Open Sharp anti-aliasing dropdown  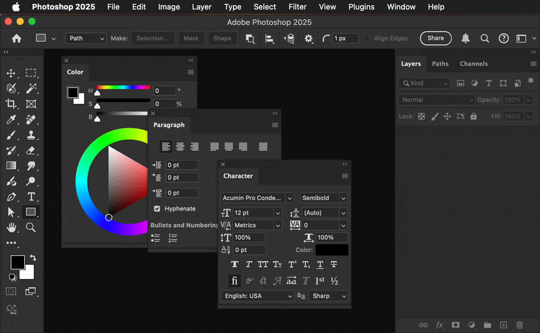[328, 296]
